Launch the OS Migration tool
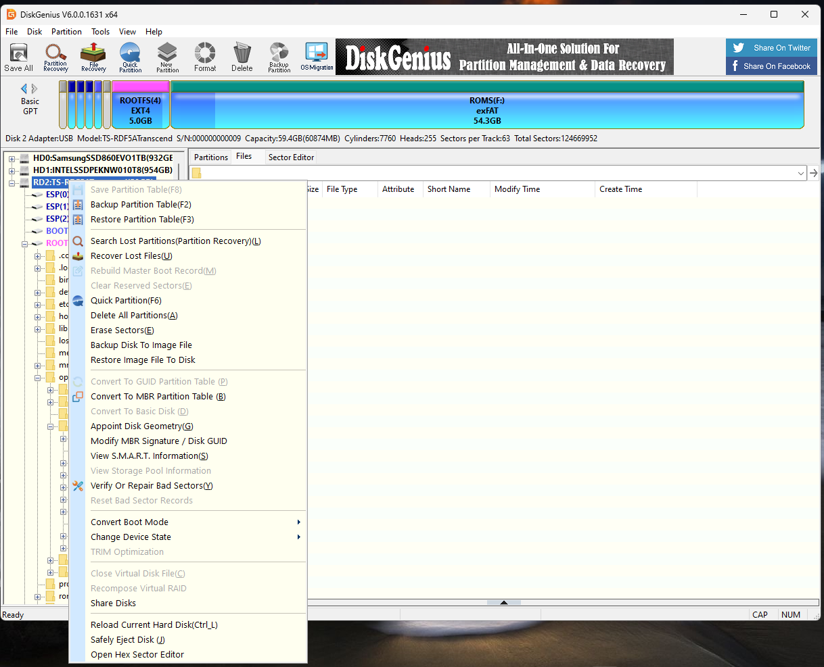Screen dimensions: 824x667 [x=317, y=57]
